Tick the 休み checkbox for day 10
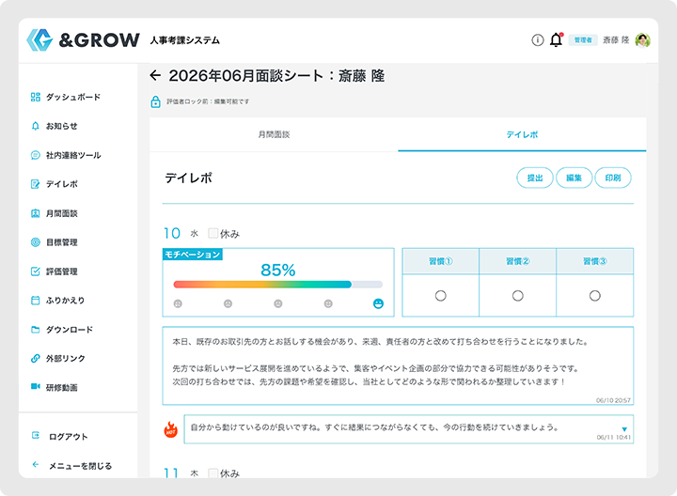 coord(213,233)
